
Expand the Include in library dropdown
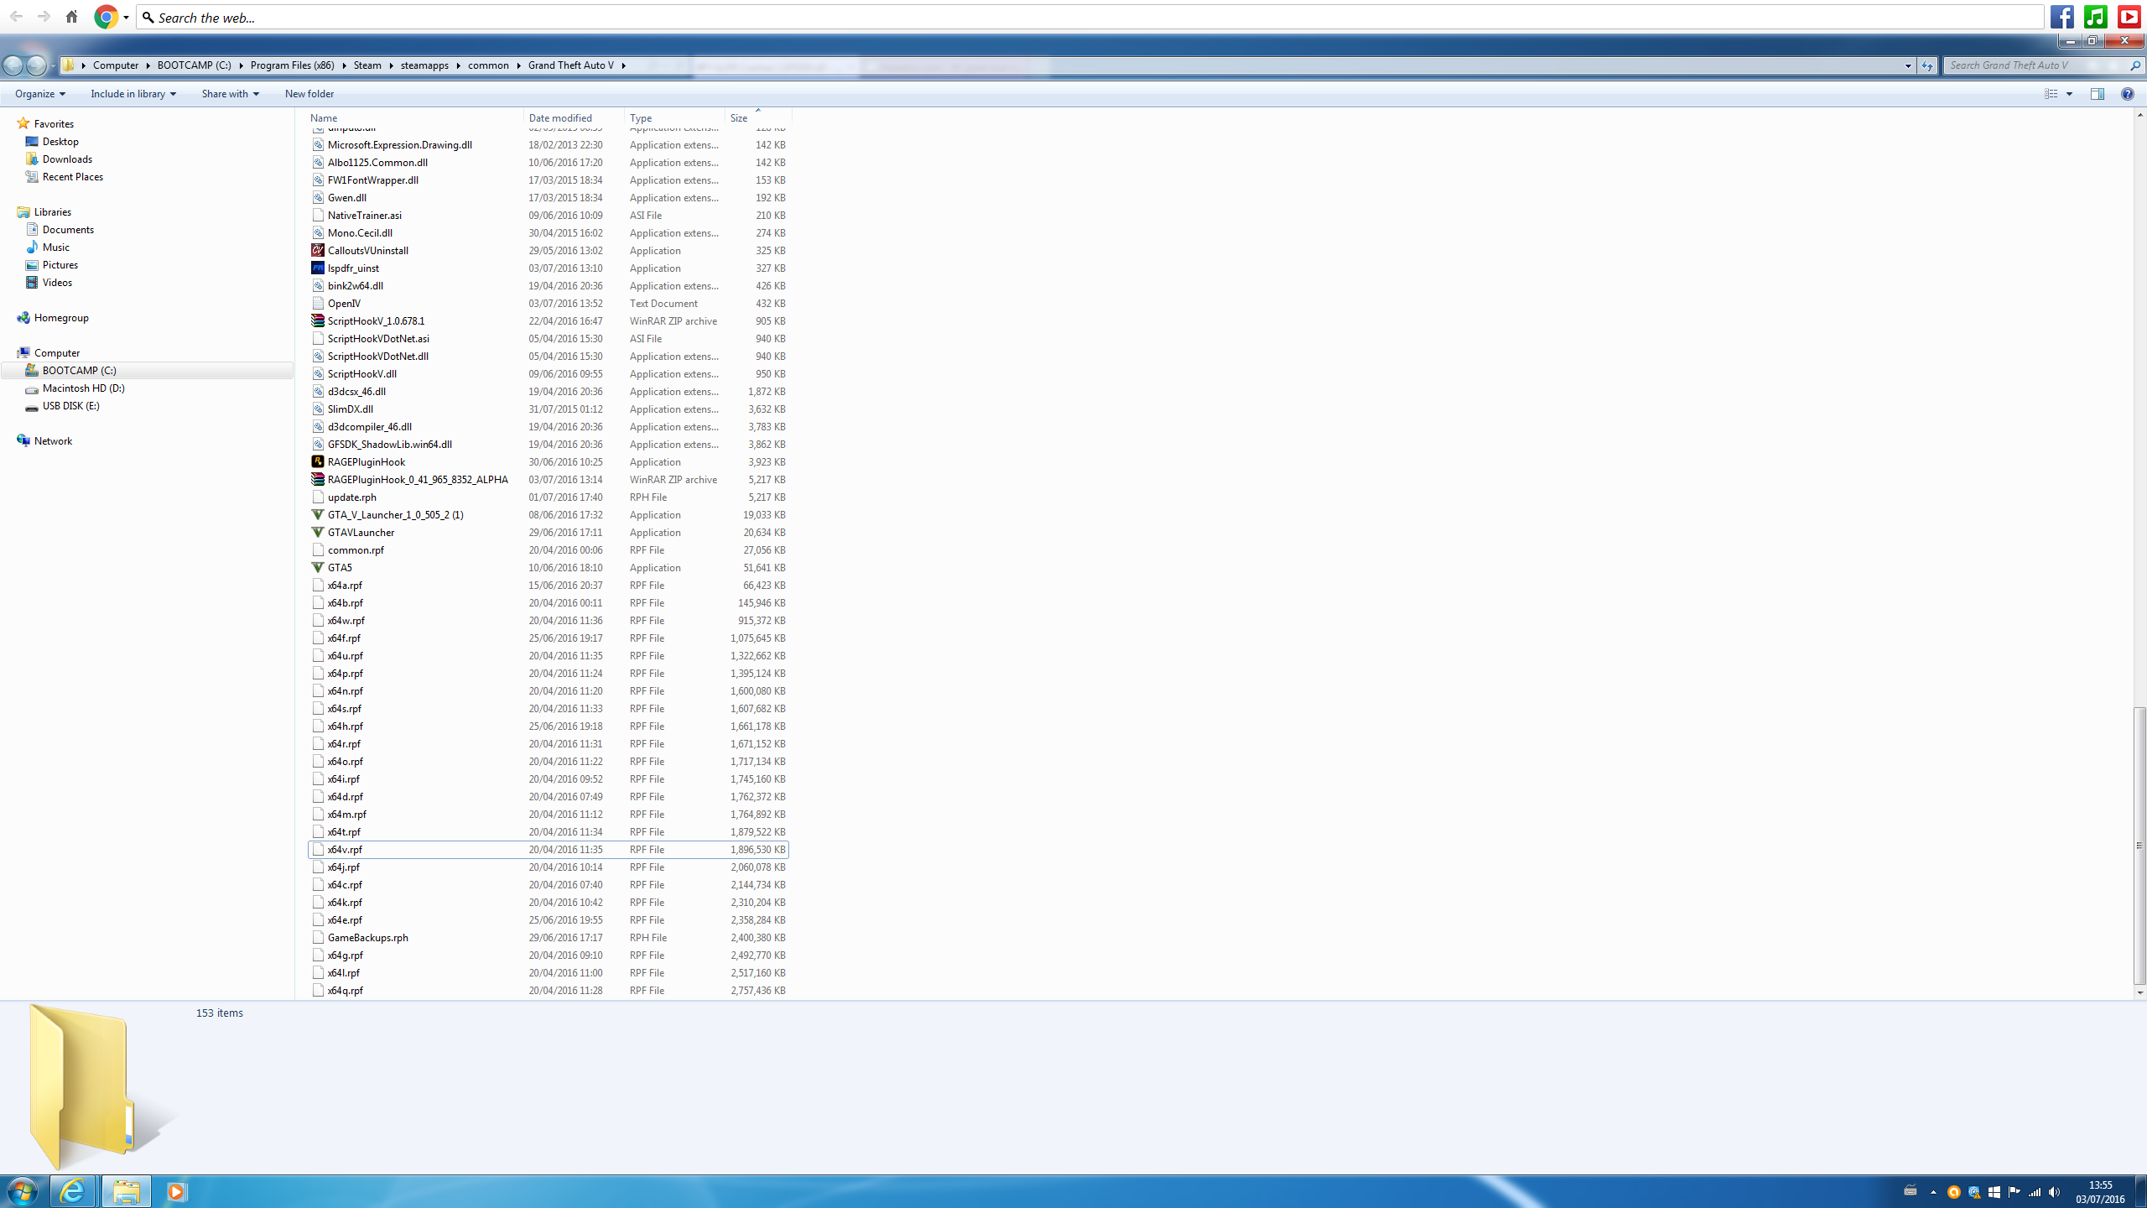(133, 94)
